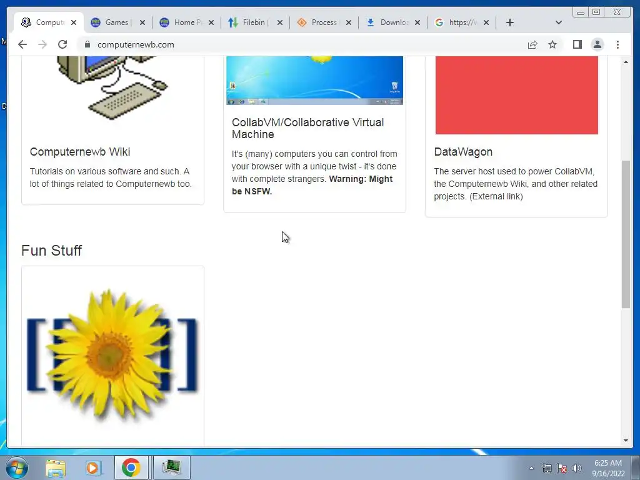640x480 pixels.
Task: Click the scrollbar down arrow
Action: point(626,441)
